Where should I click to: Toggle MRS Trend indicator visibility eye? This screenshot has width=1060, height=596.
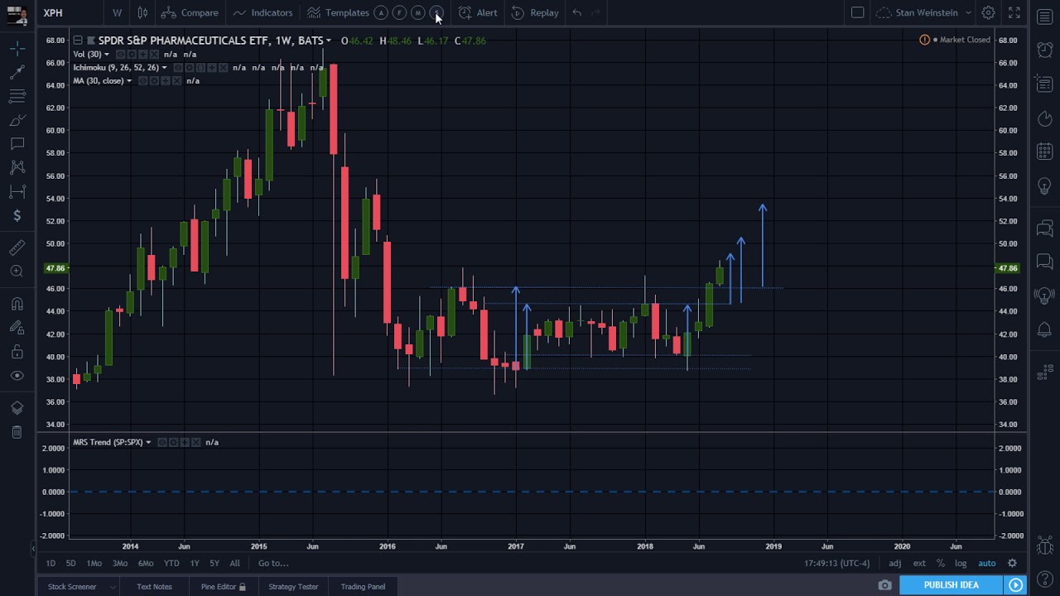(x=161, y=443)
